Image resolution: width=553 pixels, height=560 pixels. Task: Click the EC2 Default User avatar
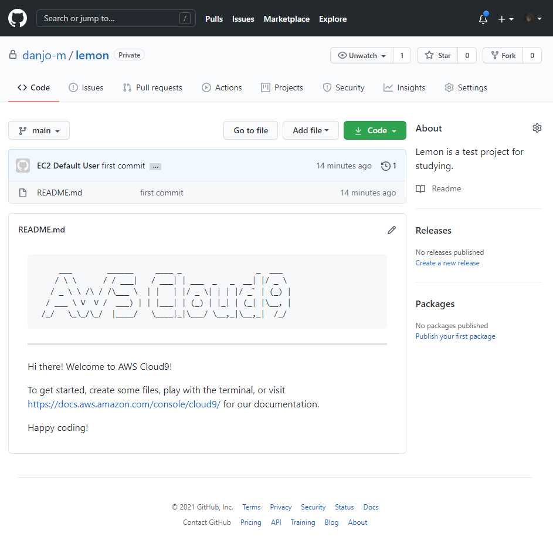[x=23, y=166]
